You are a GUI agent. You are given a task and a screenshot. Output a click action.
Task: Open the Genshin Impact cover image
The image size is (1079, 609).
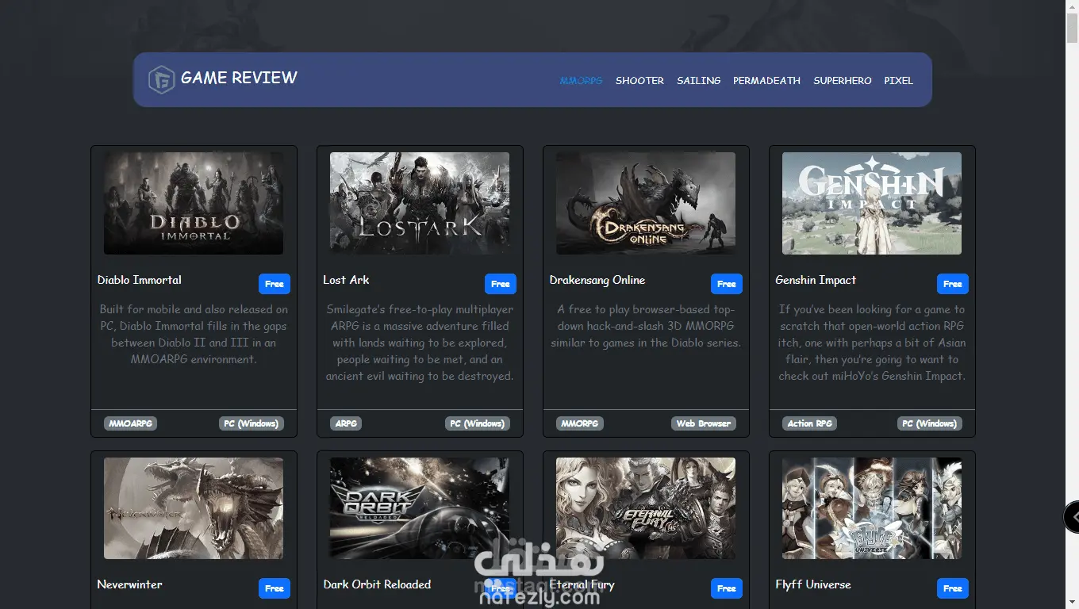pyautogui.click(x=872, y=204)
